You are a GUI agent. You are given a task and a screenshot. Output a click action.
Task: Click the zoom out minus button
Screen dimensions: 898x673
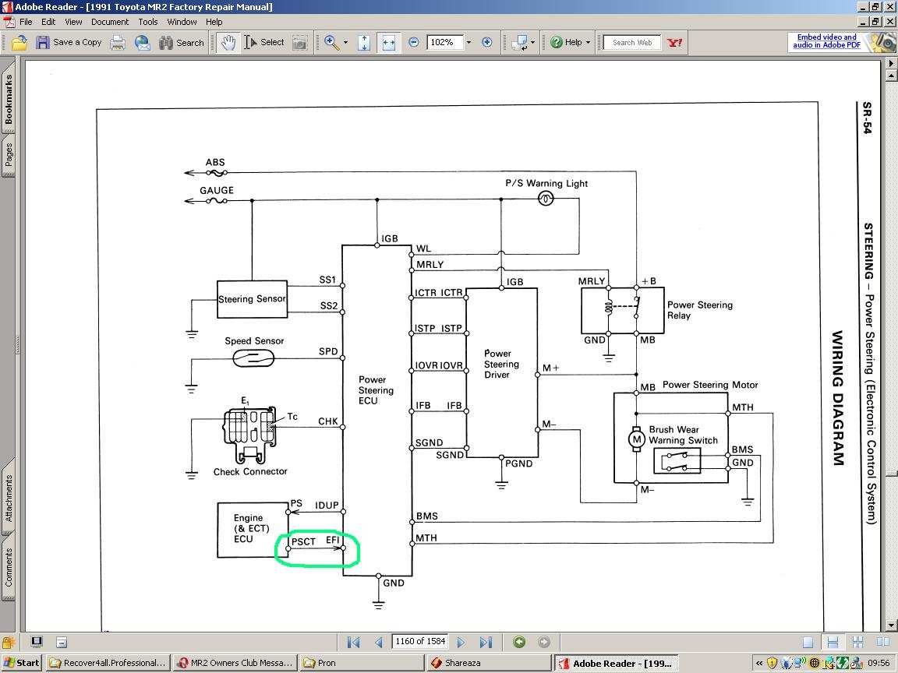(x=414, y=43)
